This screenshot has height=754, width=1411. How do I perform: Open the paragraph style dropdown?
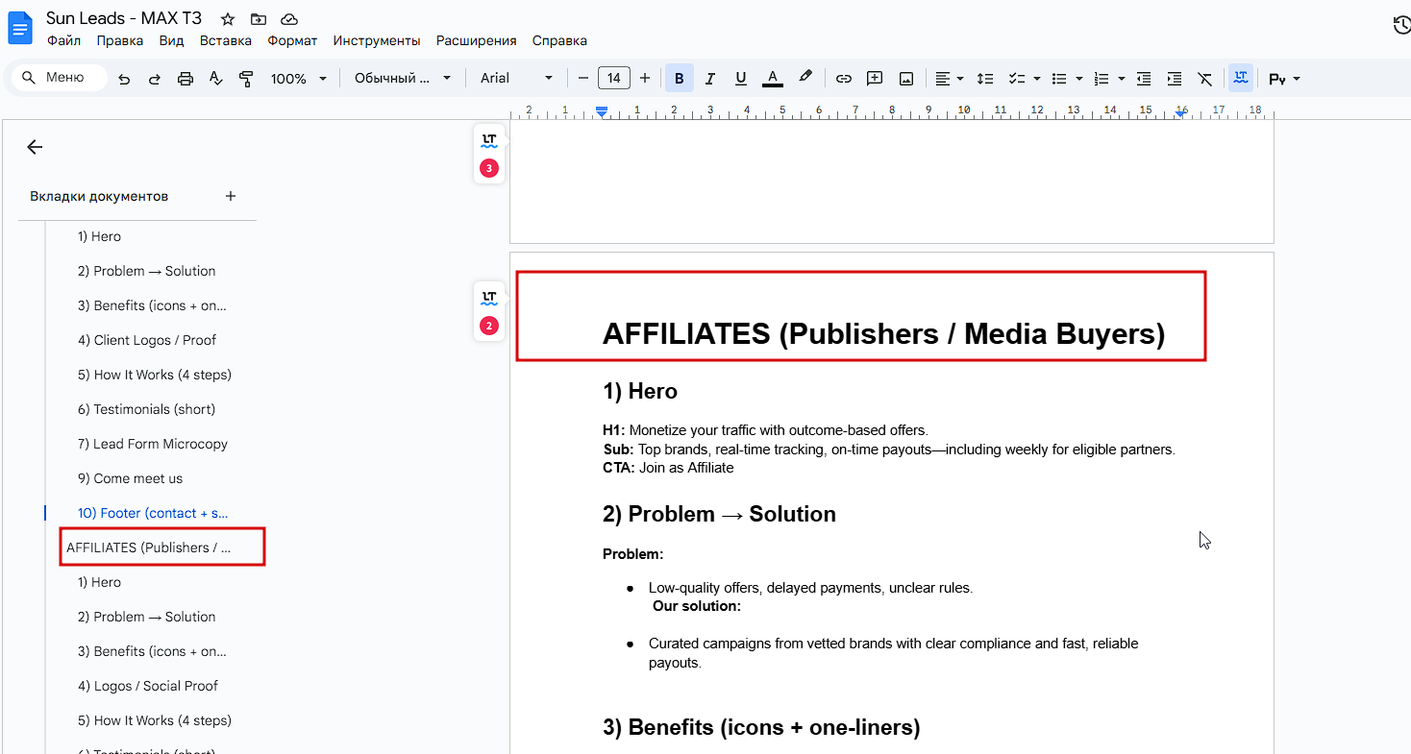402,79
